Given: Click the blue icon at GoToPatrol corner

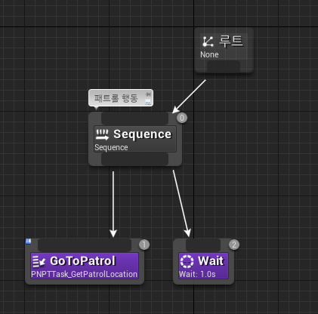Looking at the screenshot, I should pos(29,242).
